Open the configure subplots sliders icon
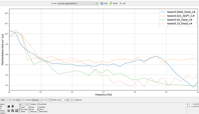This screenshot has width=199, height=114. click(x=9, y=111)
